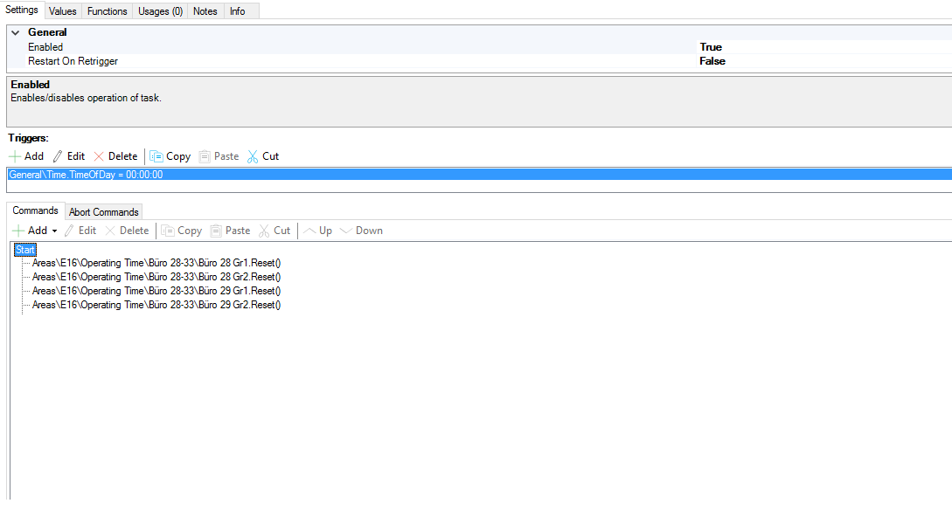Select the Büro 29 Gr2.Reset() command
952x524 pixels.
tap(156, 305)
